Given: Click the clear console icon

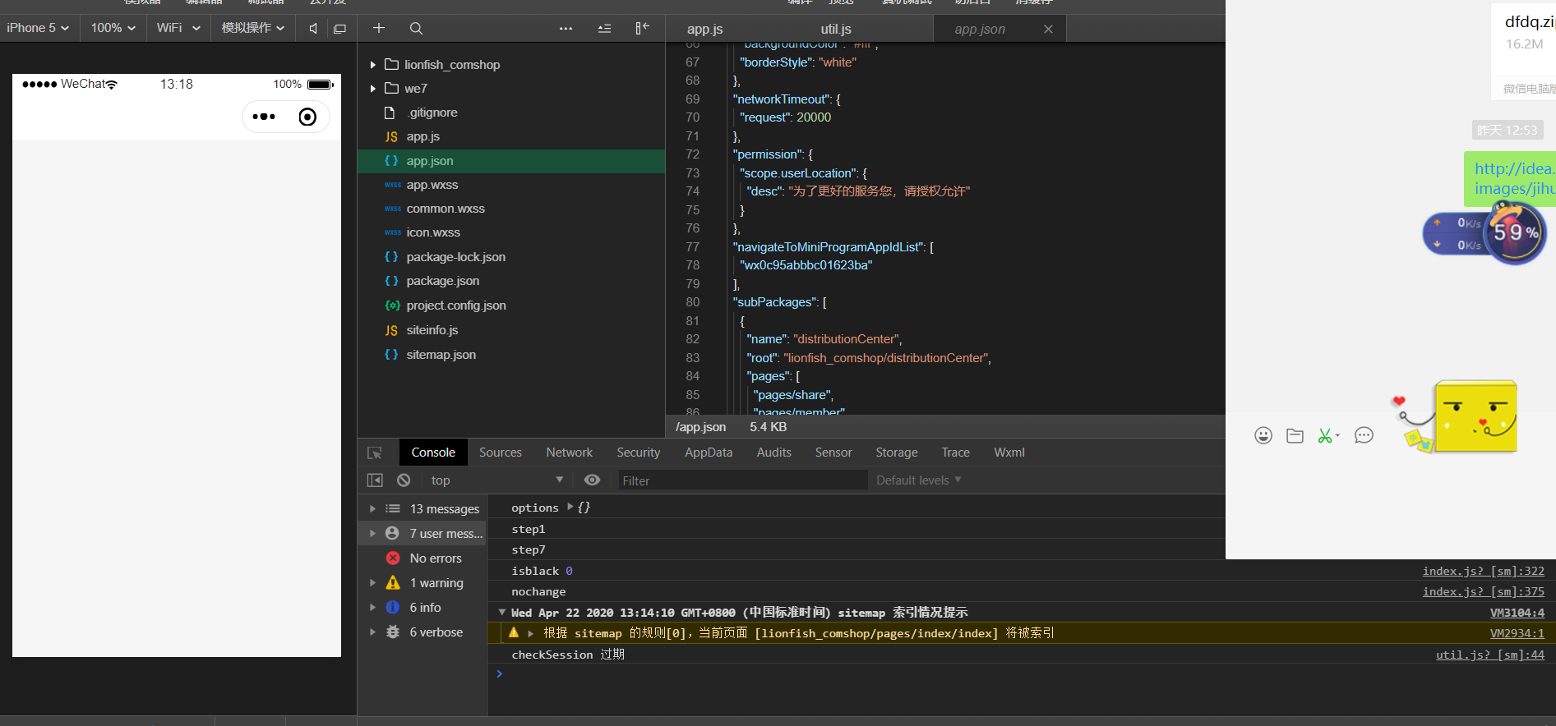Looking at the screenshot, I should [x=404, y=480].
